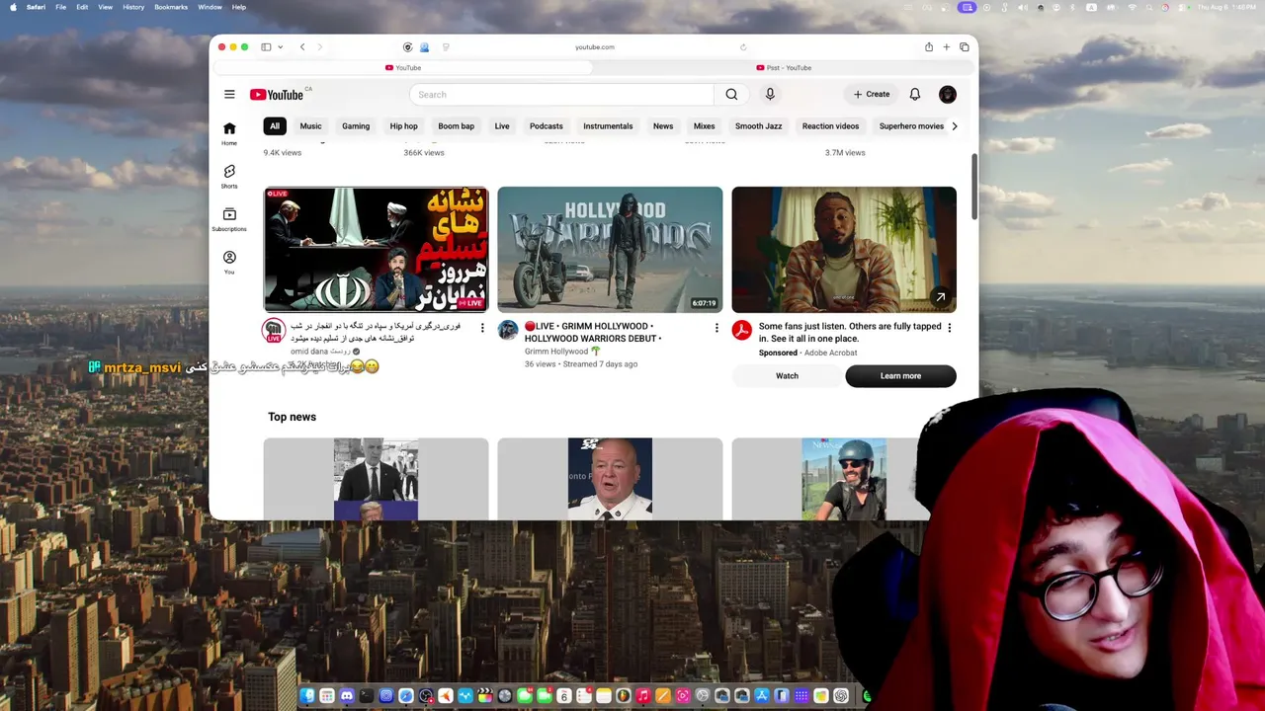Open options for the Adobe Acrobat ad
The width and height of the screenshot is (1265, 711).
point(950,327)
